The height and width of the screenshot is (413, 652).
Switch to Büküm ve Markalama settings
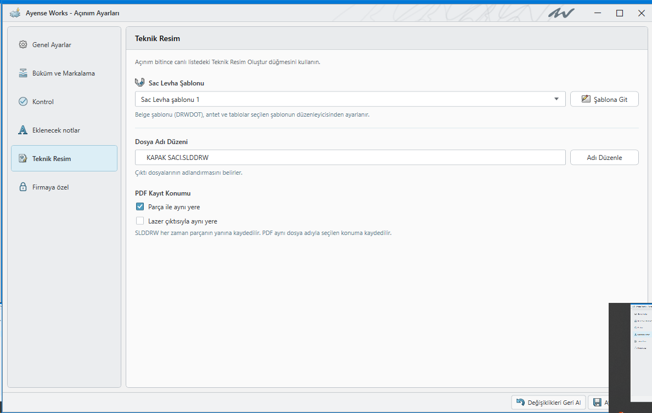click(x=64, y=73)
